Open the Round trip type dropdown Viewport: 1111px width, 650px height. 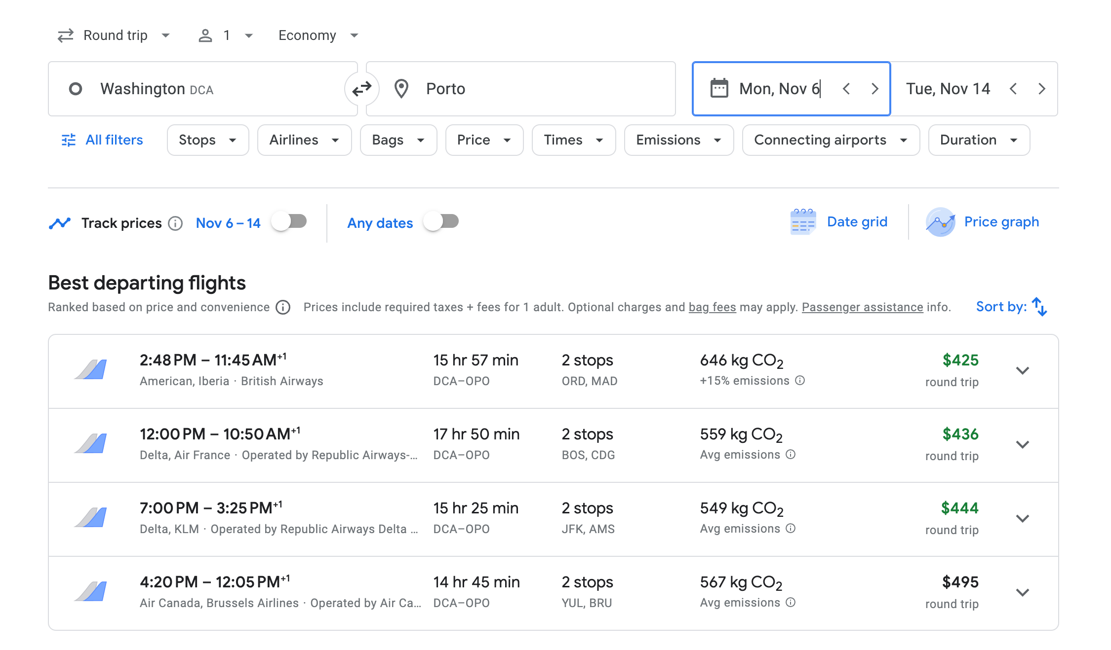pos(115,36)
